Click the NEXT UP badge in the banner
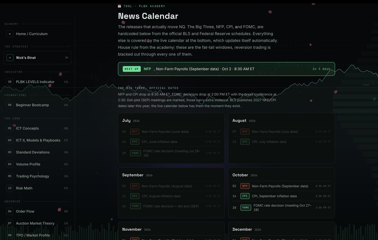The height and width of the screenshot is (240, 378). (132, 69)
